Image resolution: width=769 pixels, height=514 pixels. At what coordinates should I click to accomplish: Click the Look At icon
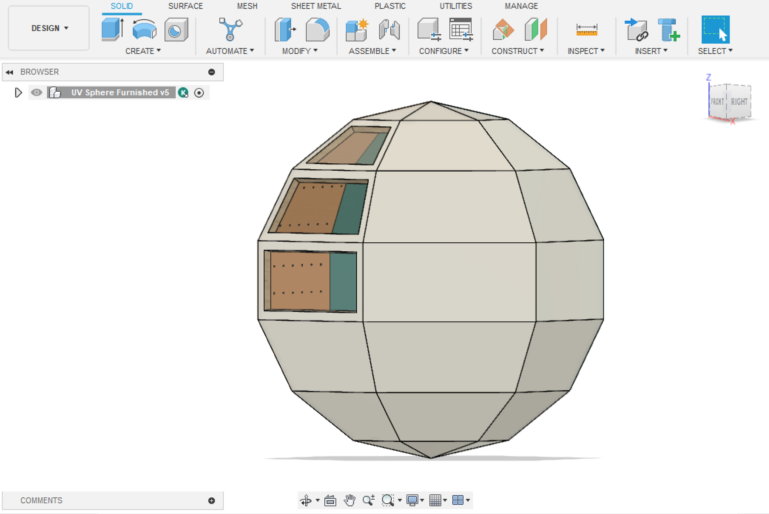pos(330,500)
